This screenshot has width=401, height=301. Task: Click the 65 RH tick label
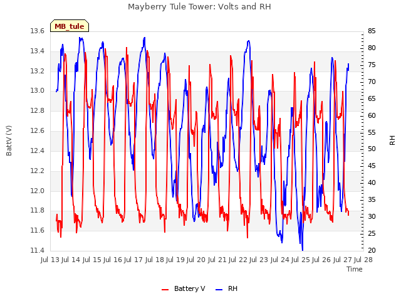(372, 98)
